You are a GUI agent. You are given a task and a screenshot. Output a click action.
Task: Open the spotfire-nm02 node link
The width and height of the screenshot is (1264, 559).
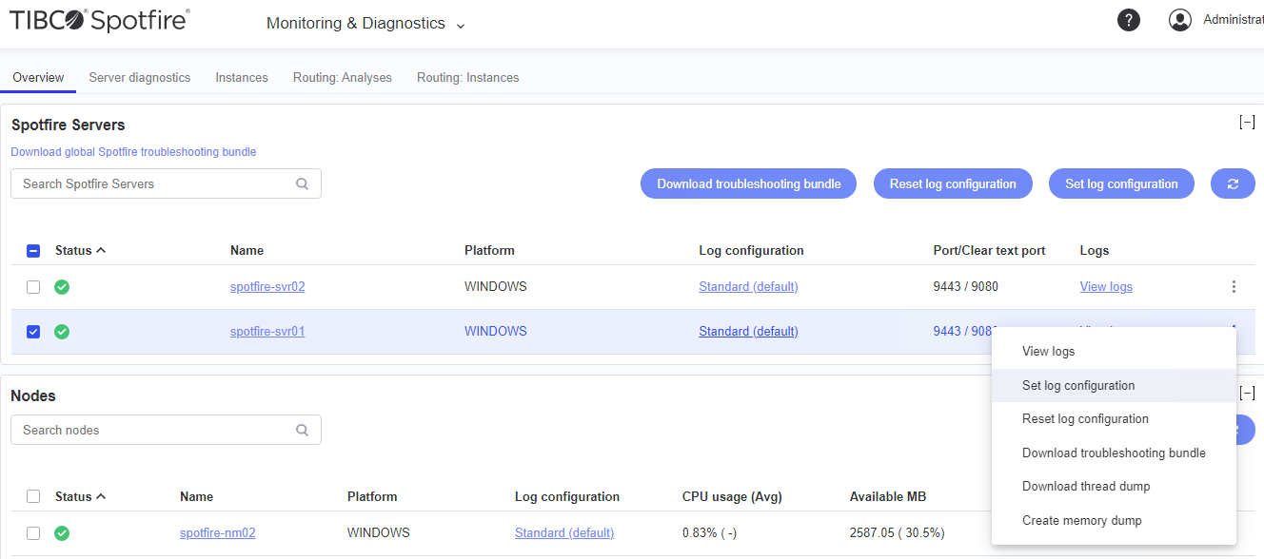(218, 533)
